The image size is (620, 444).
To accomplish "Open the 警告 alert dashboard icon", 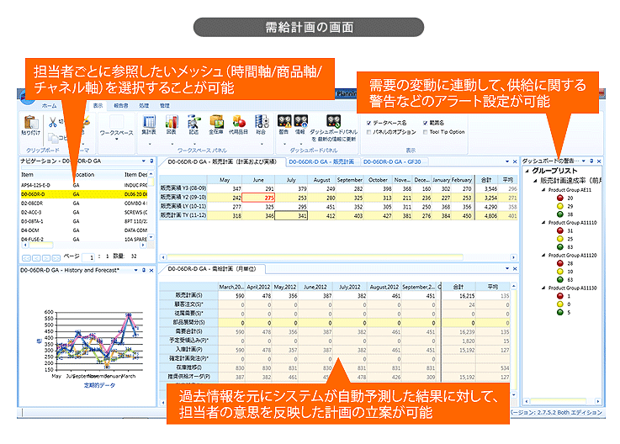I will (284, 125).
